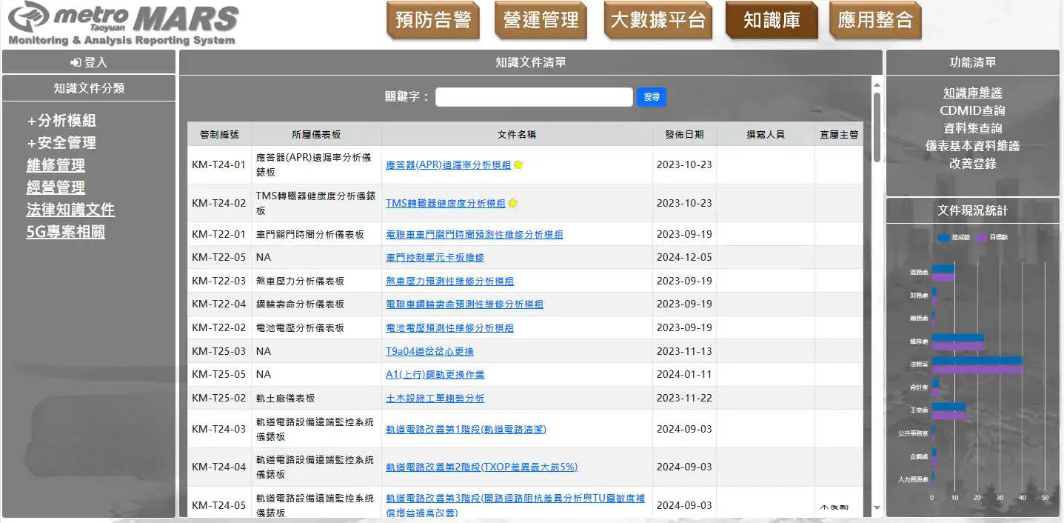Open 電聯車車門關門時間預測性維修分析模組 document
Viewport: 1064px width, 523px height.
pos(474,235)
